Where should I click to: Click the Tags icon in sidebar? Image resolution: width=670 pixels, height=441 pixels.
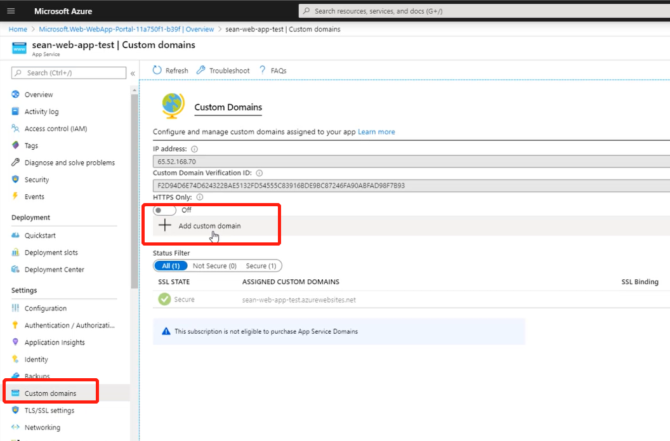pos(15,145)
